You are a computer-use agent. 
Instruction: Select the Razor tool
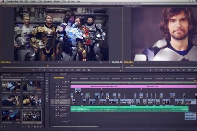click(47, 88)
